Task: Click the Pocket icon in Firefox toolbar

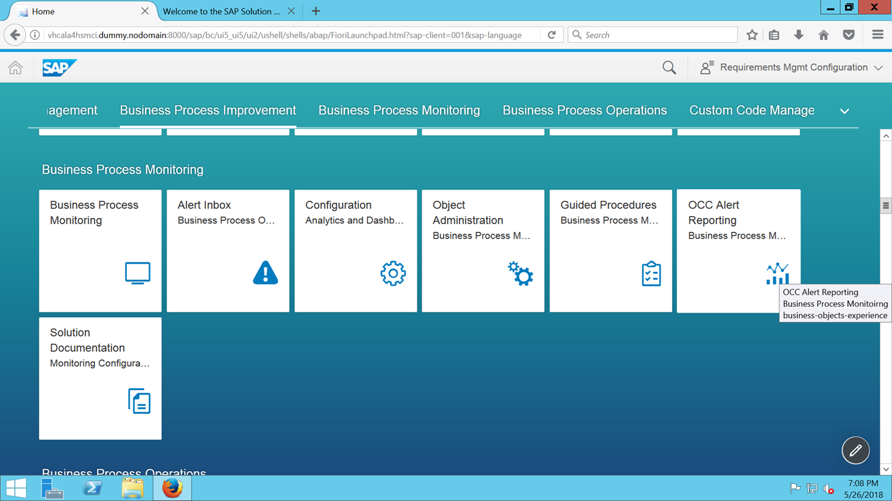Action: coord(849,35)
